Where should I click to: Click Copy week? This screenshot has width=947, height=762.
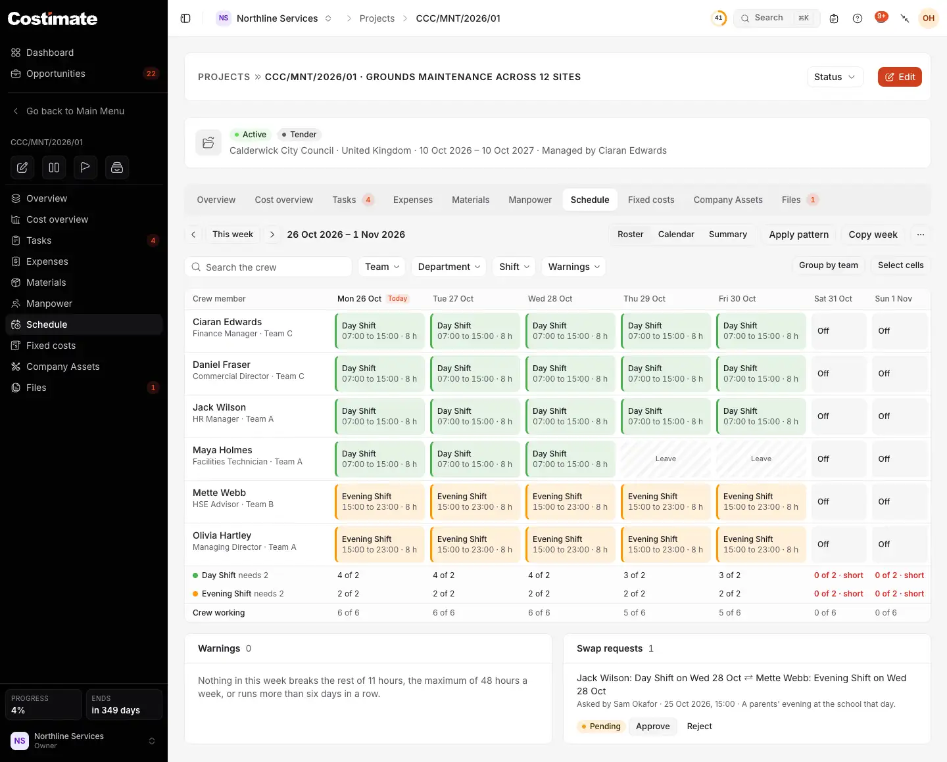(873, 235)
